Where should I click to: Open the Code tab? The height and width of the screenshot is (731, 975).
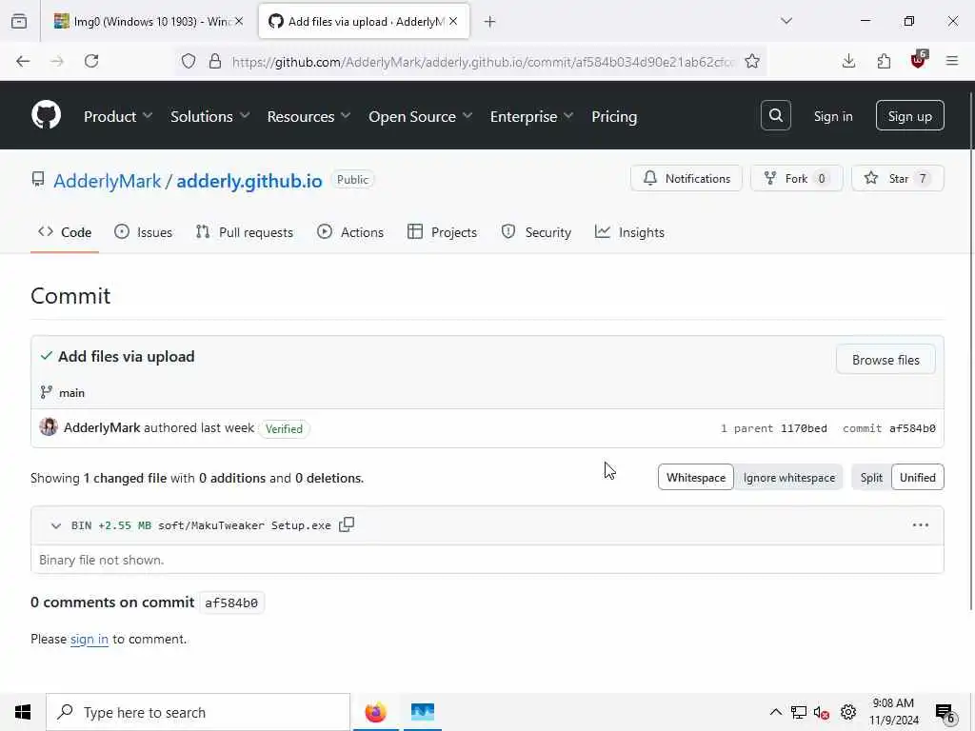tap(65, 232)
